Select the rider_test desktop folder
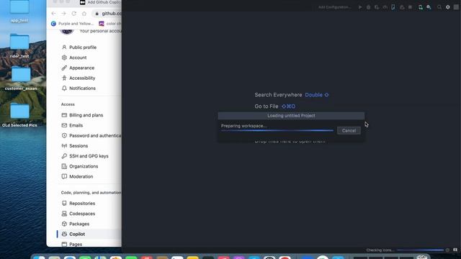 (19, 45)
